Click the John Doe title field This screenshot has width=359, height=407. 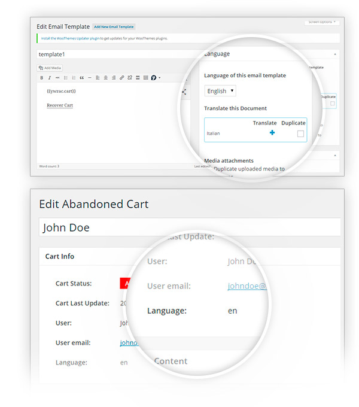[190, 227]
